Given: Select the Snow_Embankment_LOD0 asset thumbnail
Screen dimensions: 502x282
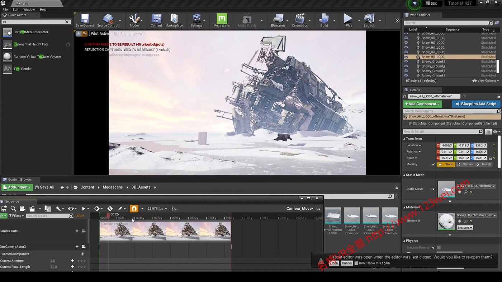Looking at the screenshot, I should pyautogui.click(x=332, y=216).
